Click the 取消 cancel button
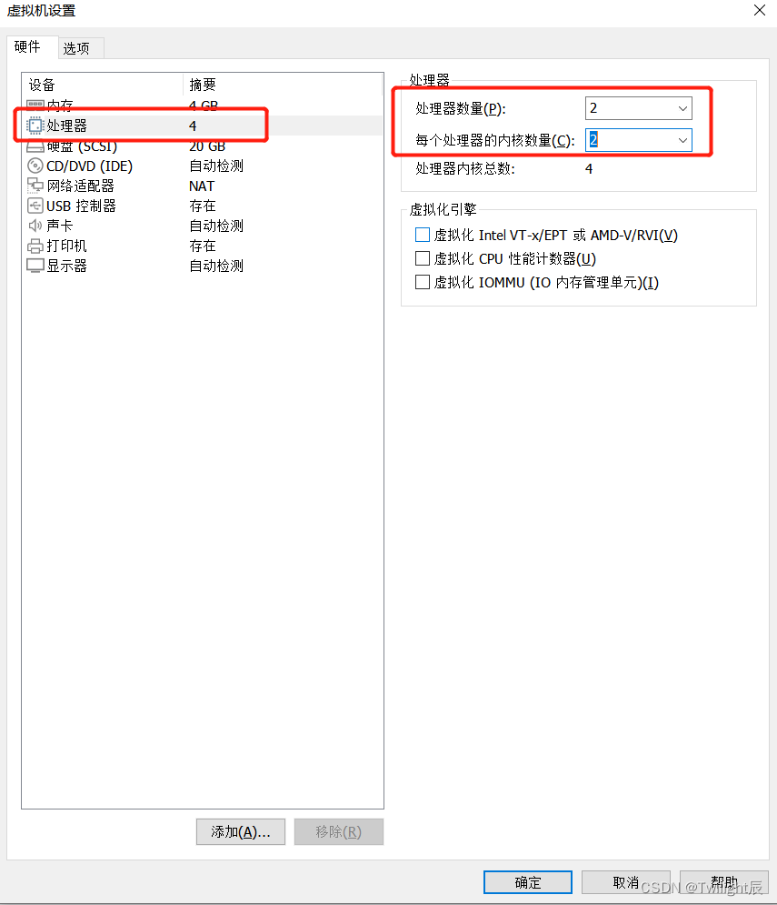The image size is (777, 905). click(x=626, y=882)
